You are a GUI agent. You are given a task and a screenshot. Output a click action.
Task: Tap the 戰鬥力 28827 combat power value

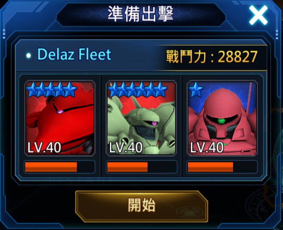point(212,57)
